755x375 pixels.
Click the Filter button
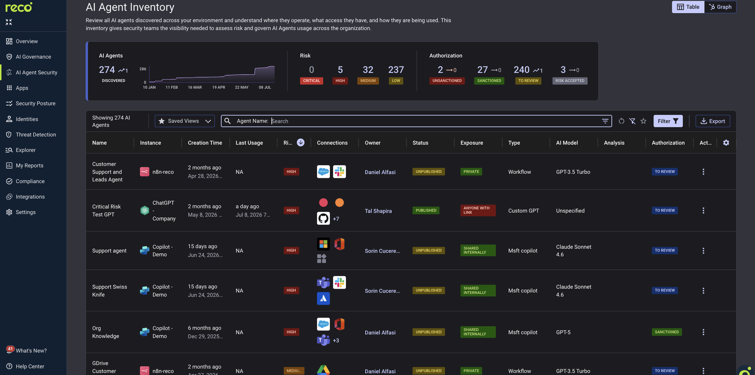click(x=668, y=121)
